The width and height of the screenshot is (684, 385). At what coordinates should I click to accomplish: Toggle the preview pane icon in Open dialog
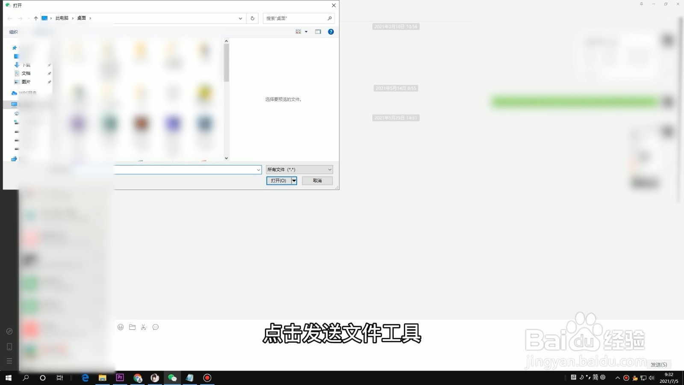click(x=318, y=32)
